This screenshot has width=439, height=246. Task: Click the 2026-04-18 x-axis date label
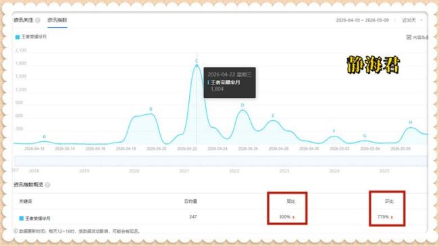pyautogui.click(x=126, y=149)
